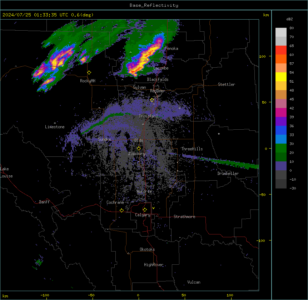Viewport: 308px width, 300px height.
Task: Click the Banff label
Action: tap(44, 202)
